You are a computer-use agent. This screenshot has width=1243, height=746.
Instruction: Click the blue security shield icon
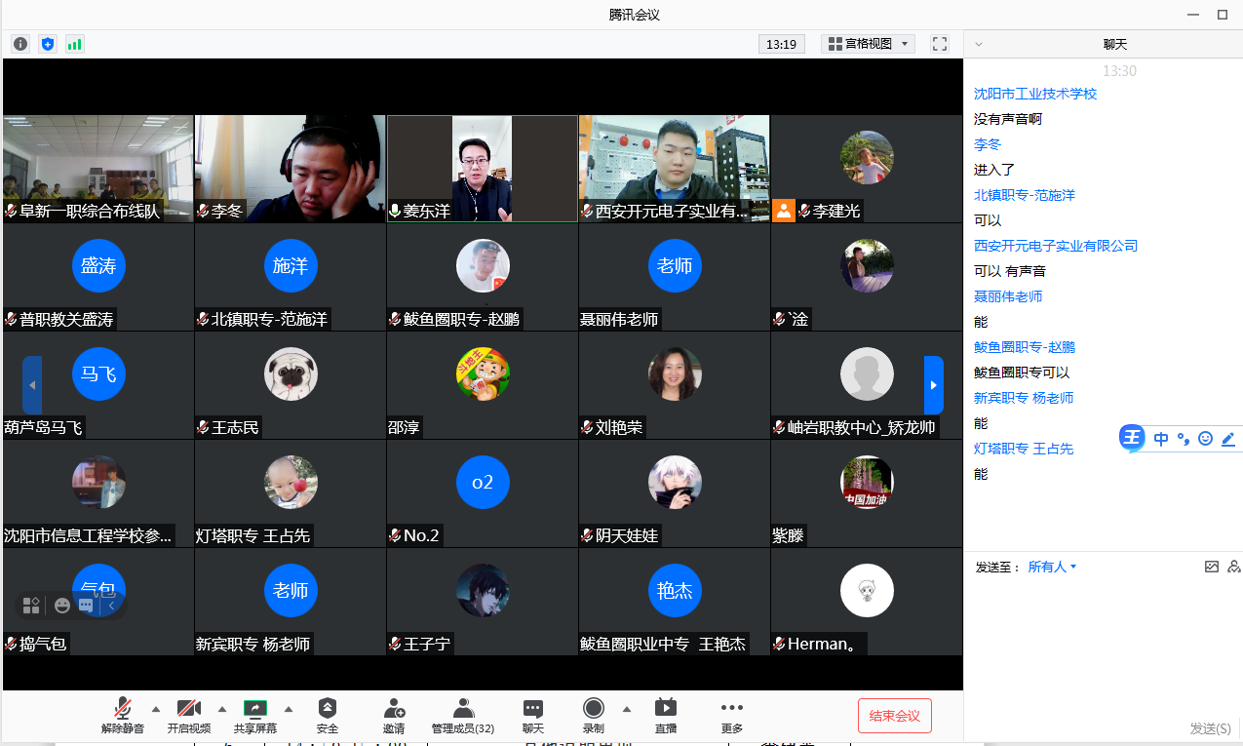(x=48, y=44)
